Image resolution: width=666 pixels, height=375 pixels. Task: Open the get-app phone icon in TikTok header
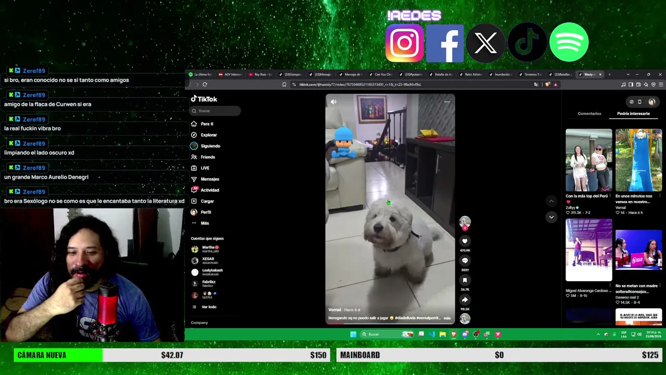point(639,102)
